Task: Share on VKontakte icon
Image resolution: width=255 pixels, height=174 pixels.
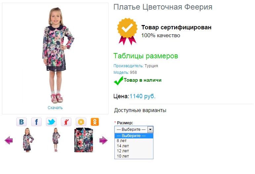Action: point(21,122)
